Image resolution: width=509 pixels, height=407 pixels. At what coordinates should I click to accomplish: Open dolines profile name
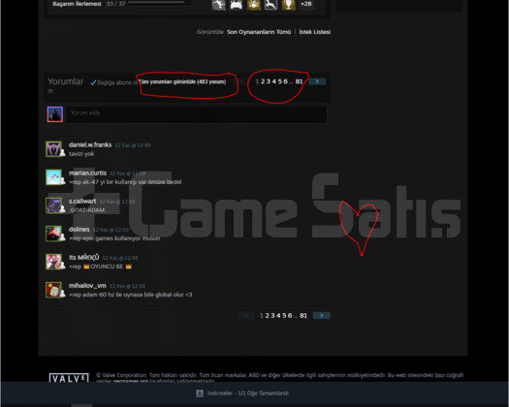coord(80,230)
